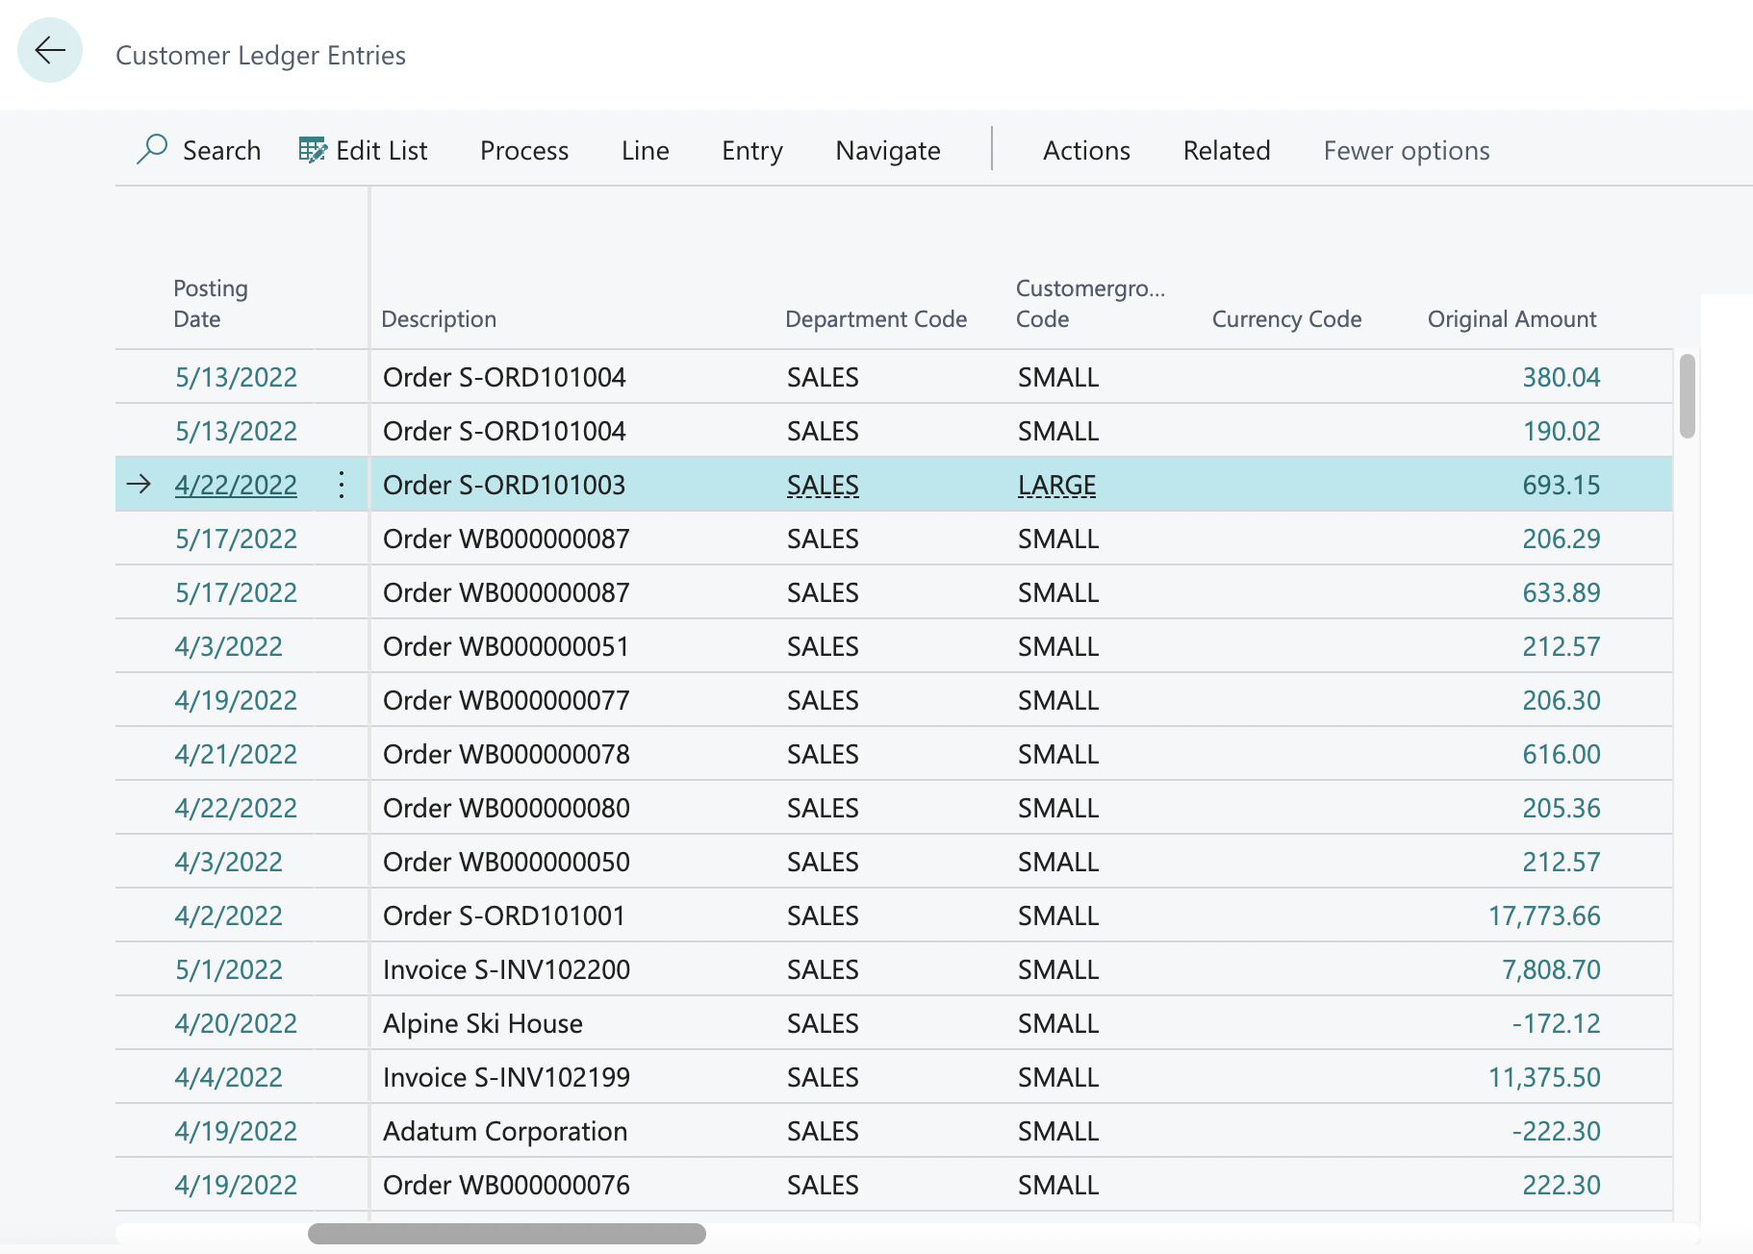Click the row selection arrow beside Order S-ORD101003
The width and height of the screenshot is (1753, 1254).
click(140, 485)
